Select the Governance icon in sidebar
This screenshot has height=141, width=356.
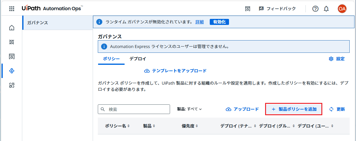[x=11, y=71]
